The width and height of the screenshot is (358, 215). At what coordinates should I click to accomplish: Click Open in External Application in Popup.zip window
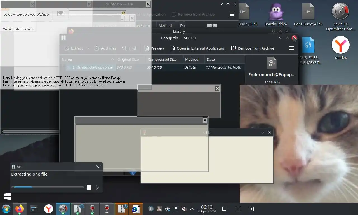[x=197, y=48]
